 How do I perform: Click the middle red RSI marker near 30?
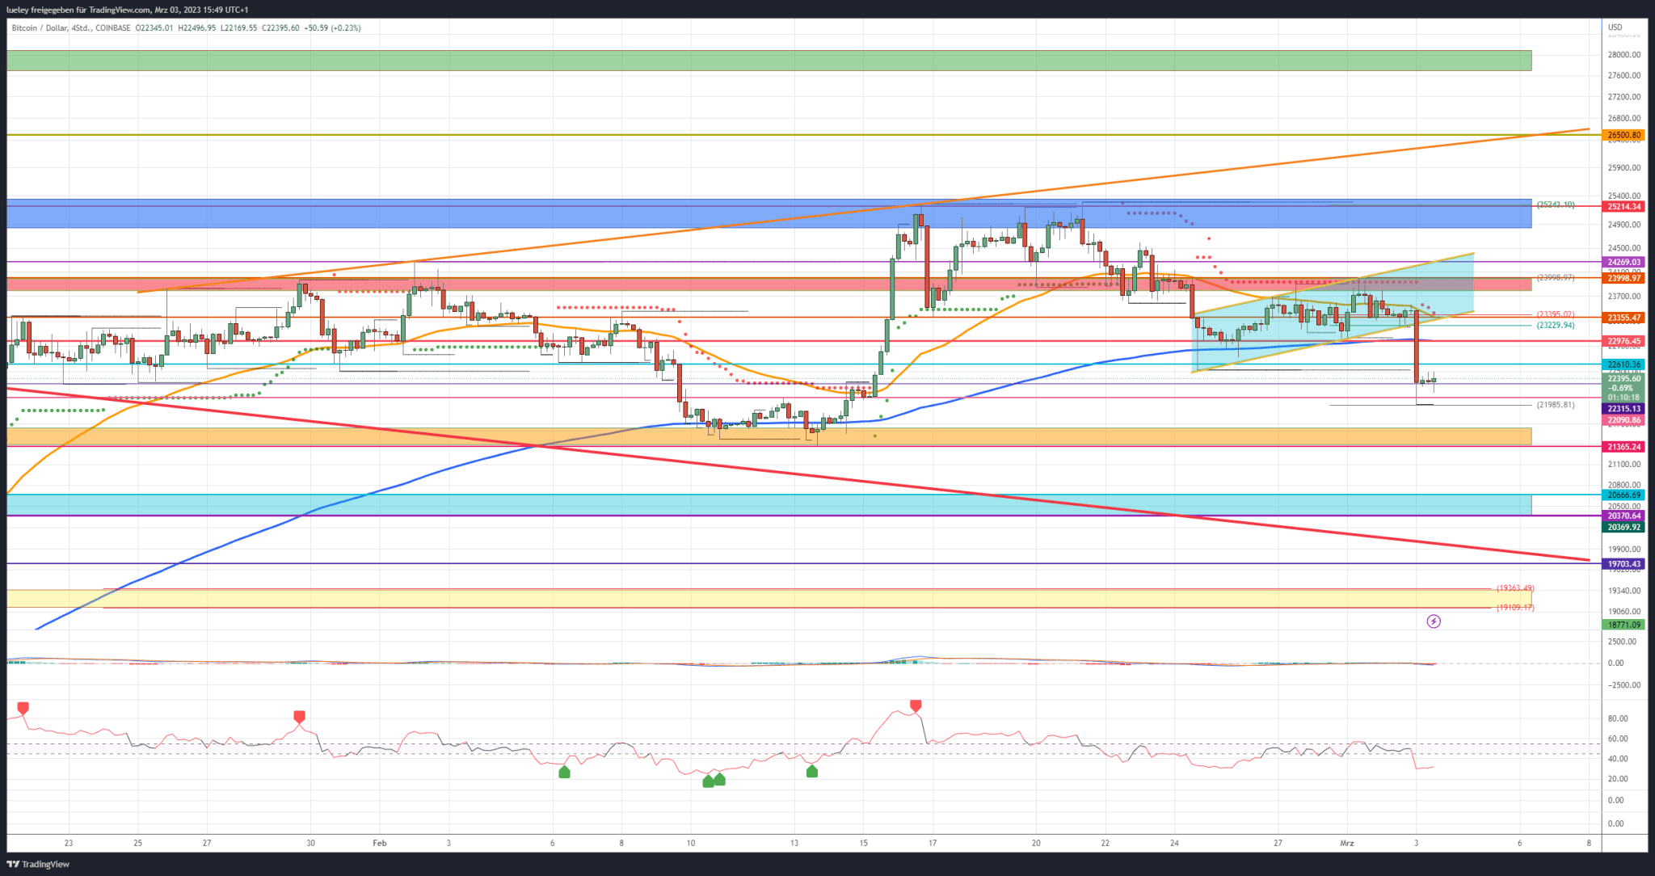point(300,717)
